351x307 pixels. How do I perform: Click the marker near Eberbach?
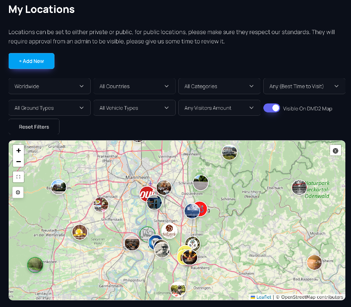(300, 188)
